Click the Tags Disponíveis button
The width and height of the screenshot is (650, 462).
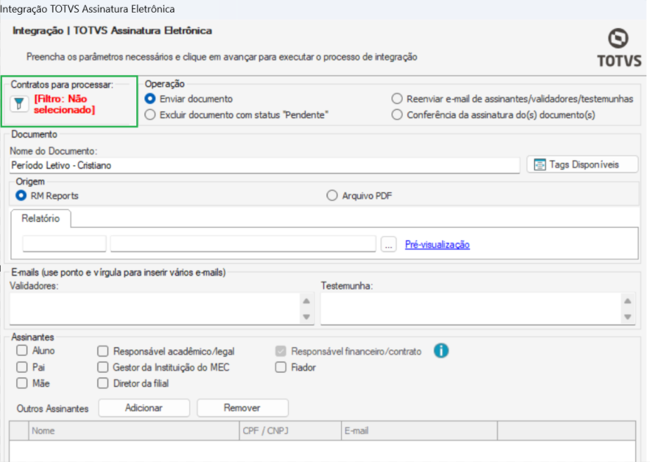pyautogui.click(x=583, y=164)
